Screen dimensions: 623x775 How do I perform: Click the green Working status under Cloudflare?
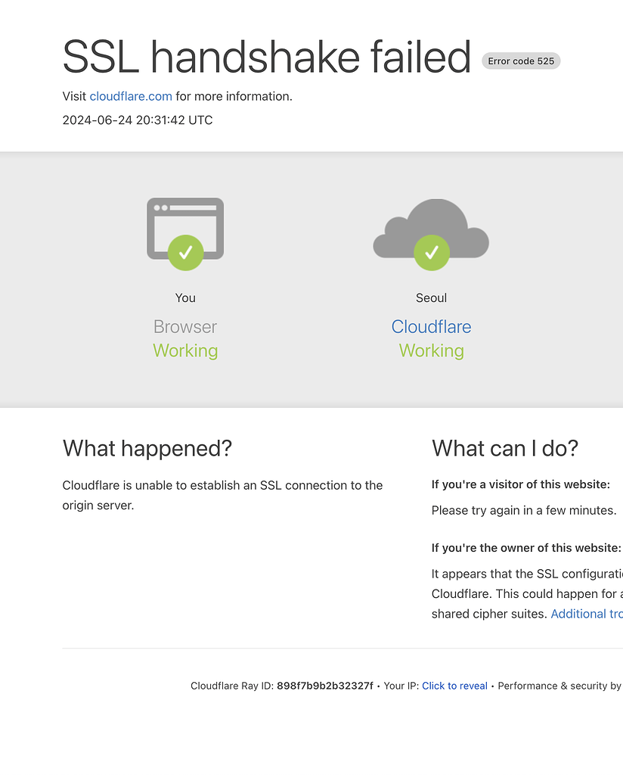tap(431, 350)
